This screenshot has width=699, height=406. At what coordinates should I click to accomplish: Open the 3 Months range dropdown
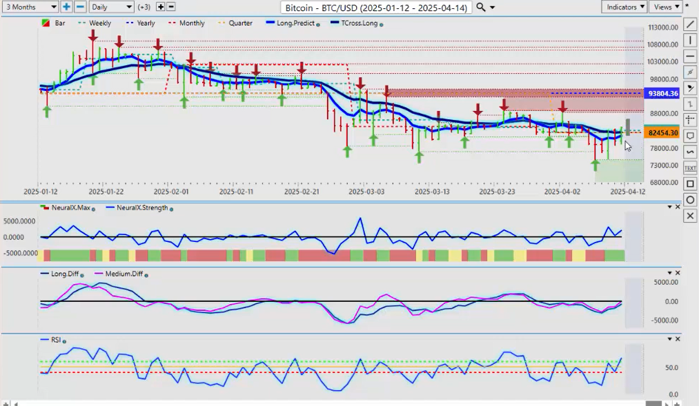coord(30,7)
